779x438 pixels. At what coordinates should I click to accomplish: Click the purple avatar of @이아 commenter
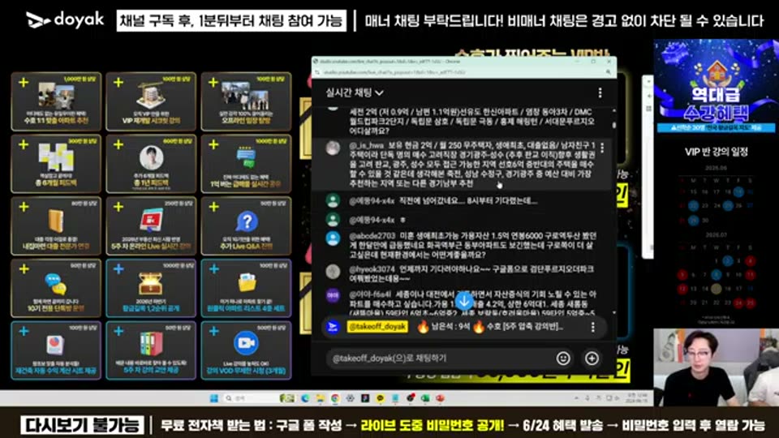pos(333,296)
